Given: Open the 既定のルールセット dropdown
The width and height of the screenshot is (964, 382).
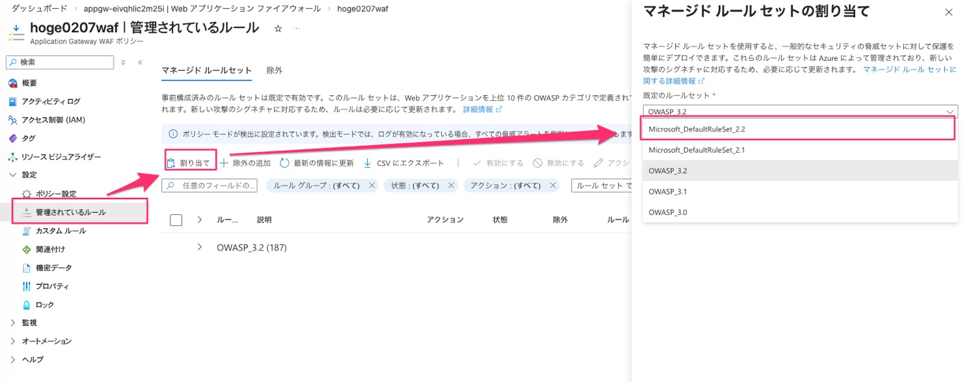Looking at the screenshot, I should pyautogui.click(x=800, y=112).
